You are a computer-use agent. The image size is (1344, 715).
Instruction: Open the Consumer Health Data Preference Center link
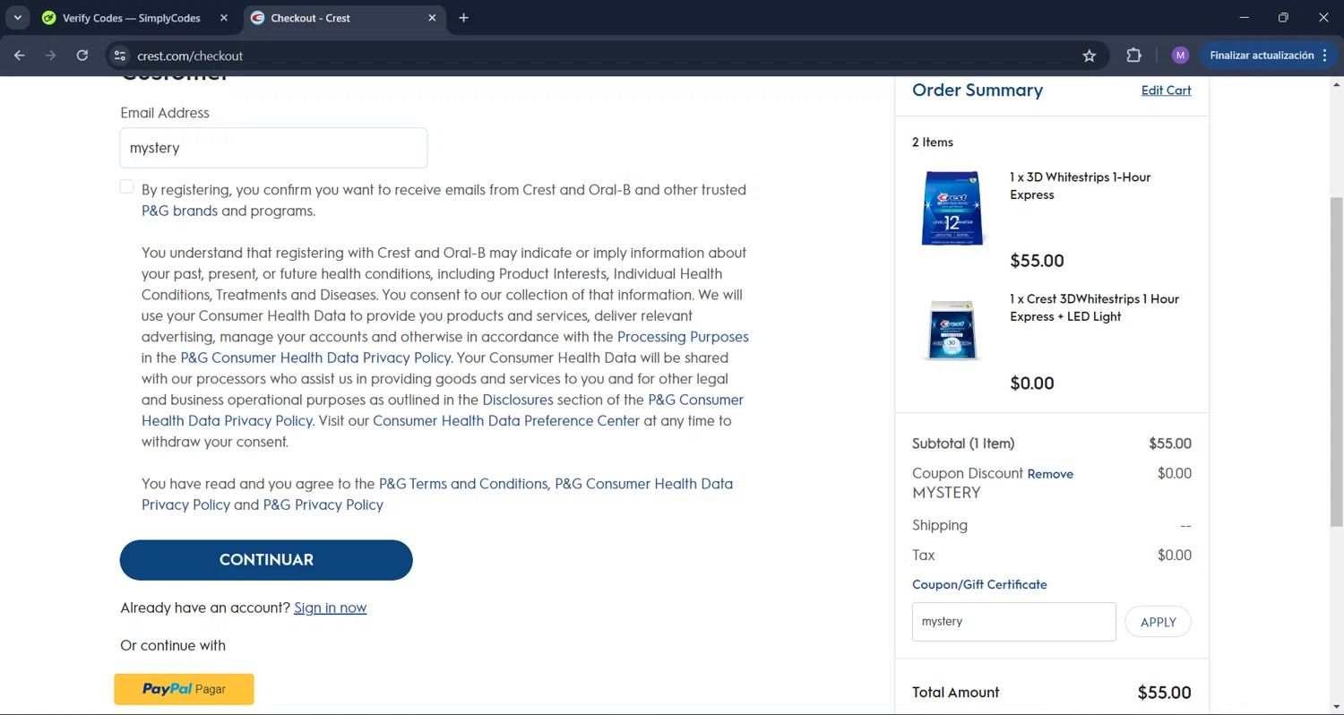(506, 421)
